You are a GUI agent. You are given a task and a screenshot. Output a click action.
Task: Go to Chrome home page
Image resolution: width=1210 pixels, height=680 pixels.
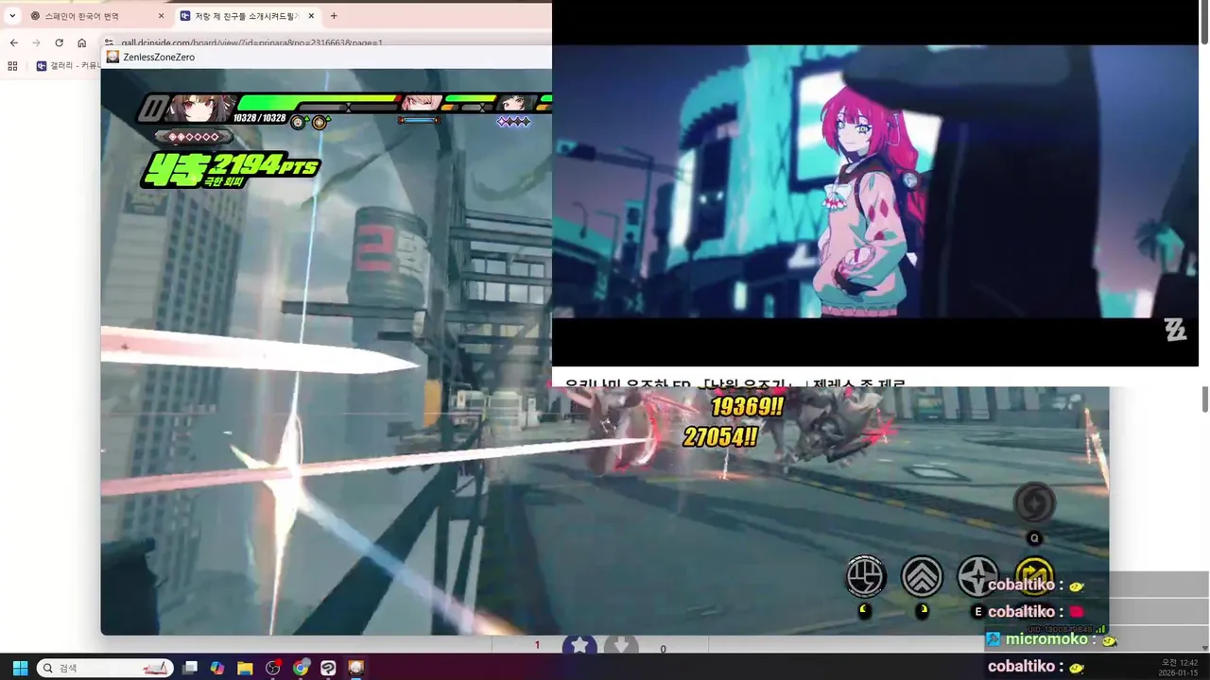[x=81, y=42]
